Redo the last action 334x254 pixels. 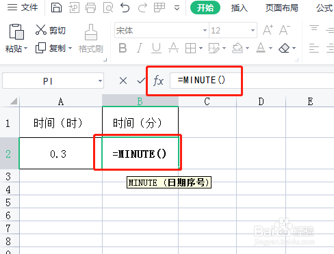point(142,8)
